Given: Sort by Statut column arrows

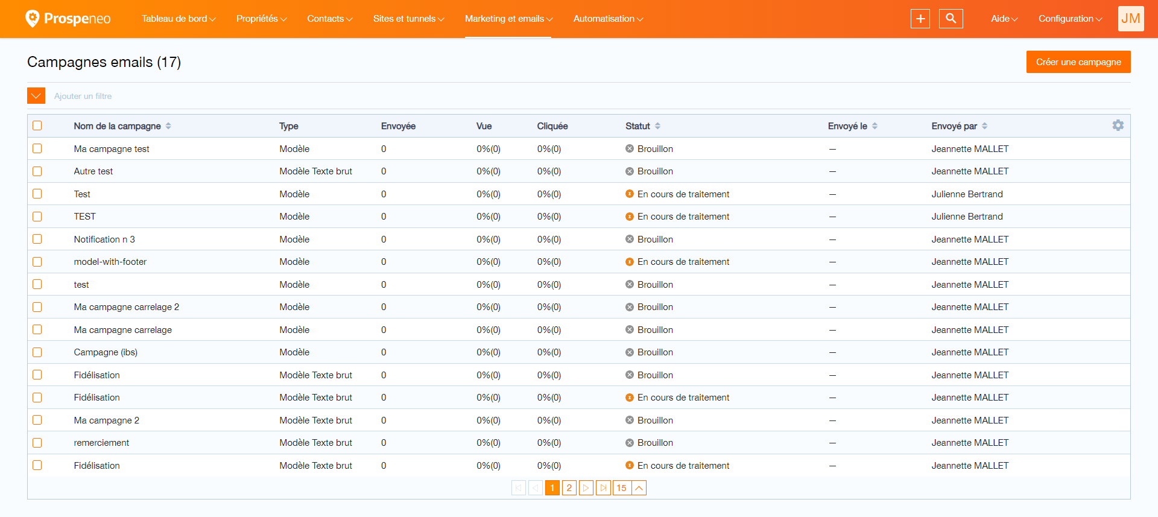Looking at the screenshot, I should click(657, 126).
